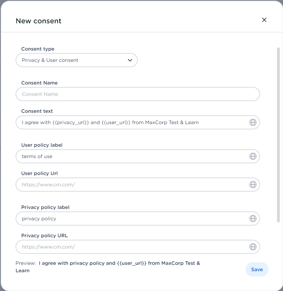Screen dimensions: 283x291
Task: Click the Preview consent sentence text
Action: click(119, 263)
